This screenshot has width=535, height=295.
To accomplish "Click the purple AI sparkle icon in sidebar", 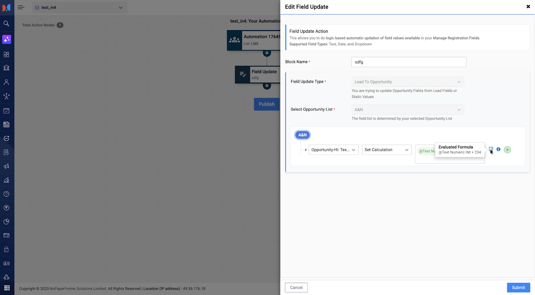I will 7,39.
